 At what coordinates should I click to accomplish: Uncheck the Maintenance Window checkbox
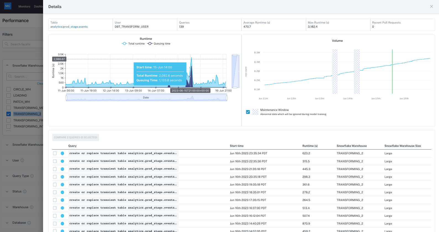[x=248, y=112]
